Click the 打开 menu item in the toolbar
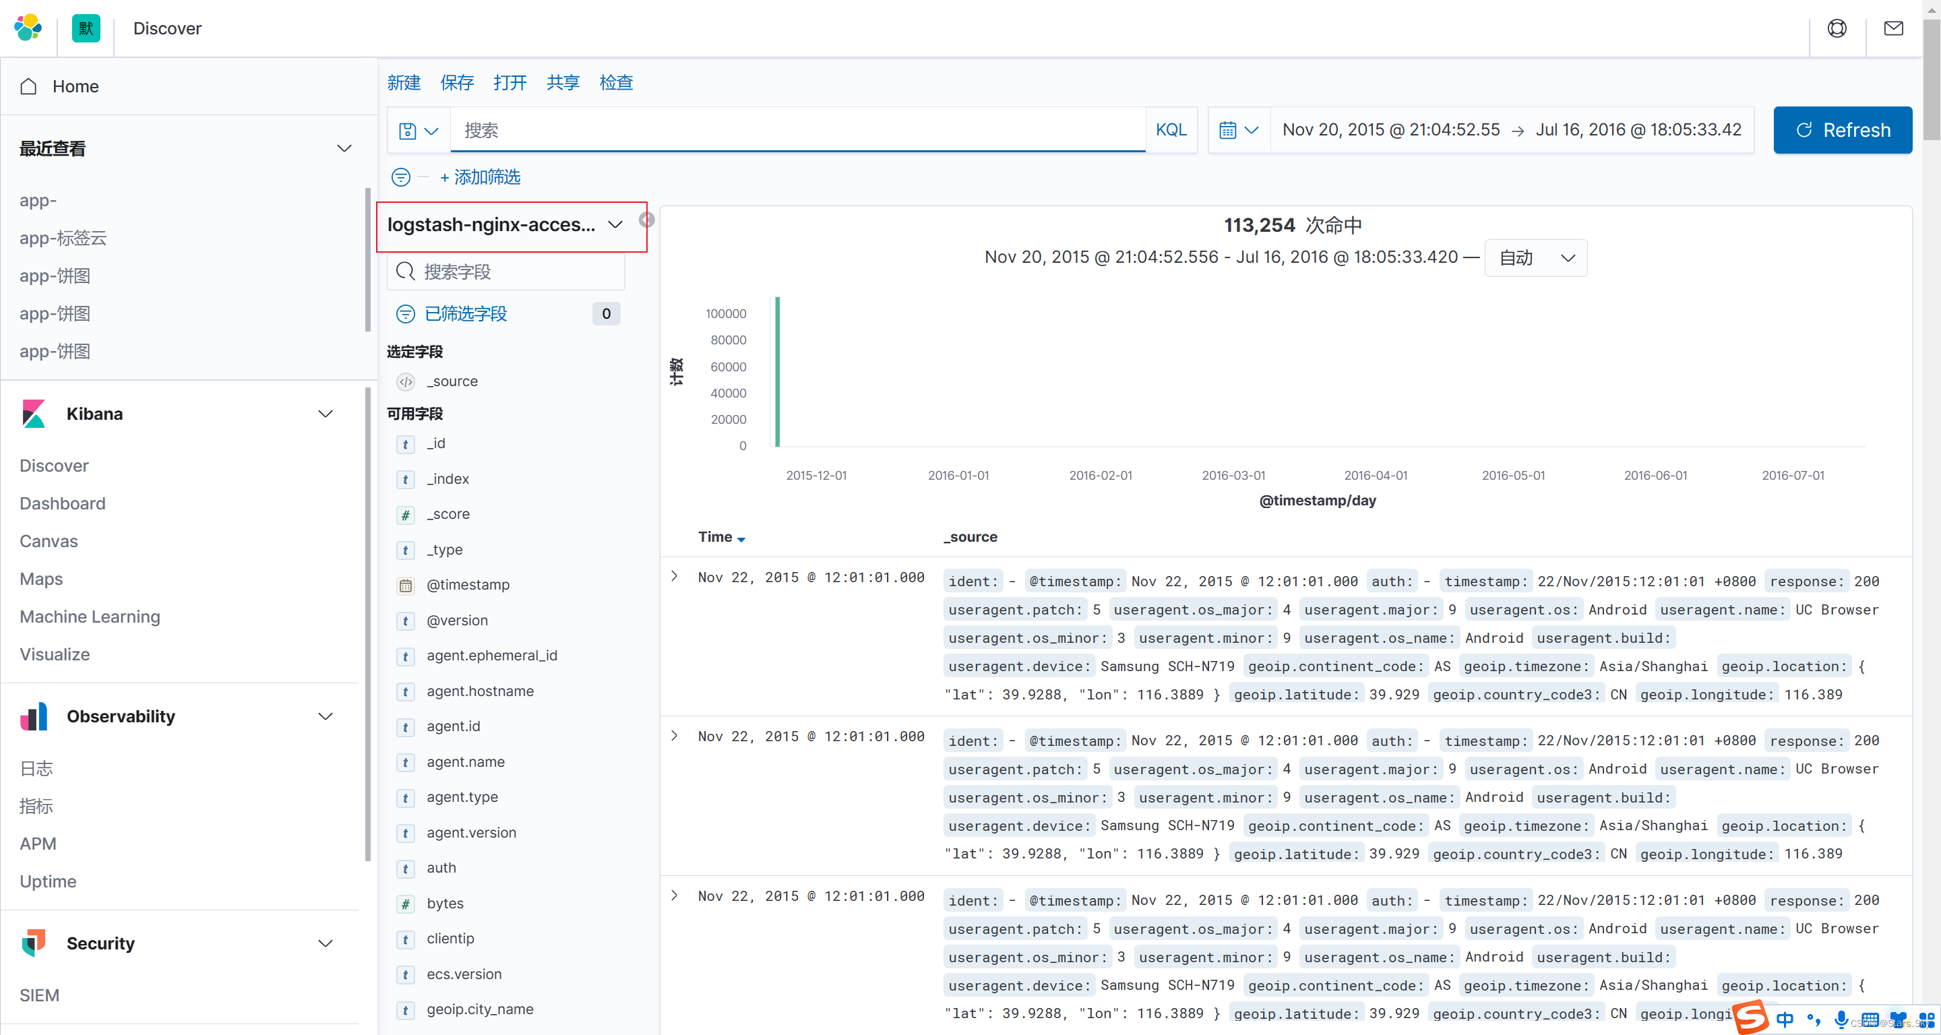Viewport: 1941px width, 1035px height. point(510,82)
